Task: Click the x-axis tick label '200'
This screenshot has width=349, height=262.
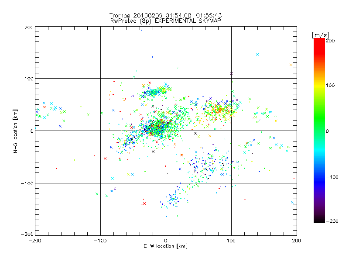Action: (297, 241)
